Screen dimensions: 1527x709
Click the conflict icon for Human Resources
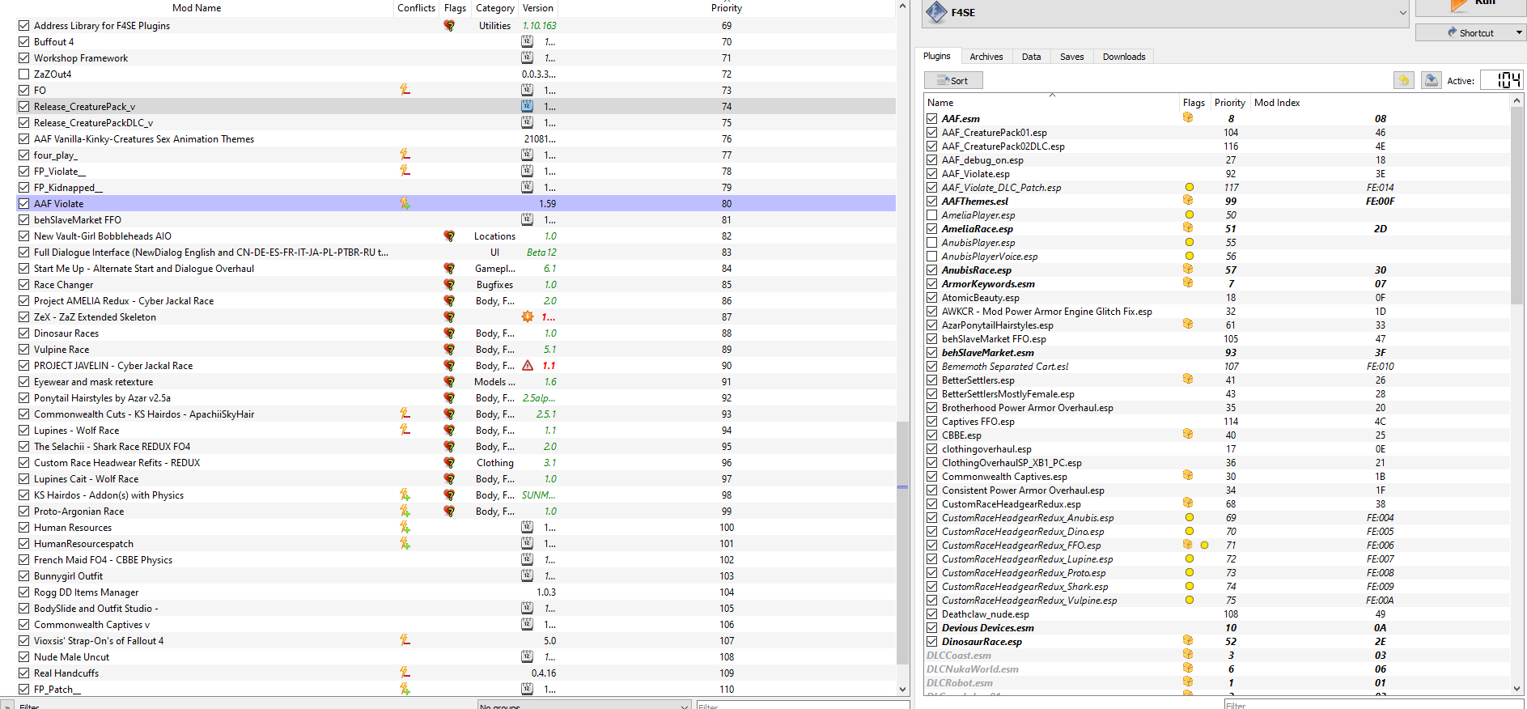pyautogui.click(x=405, y=527)
